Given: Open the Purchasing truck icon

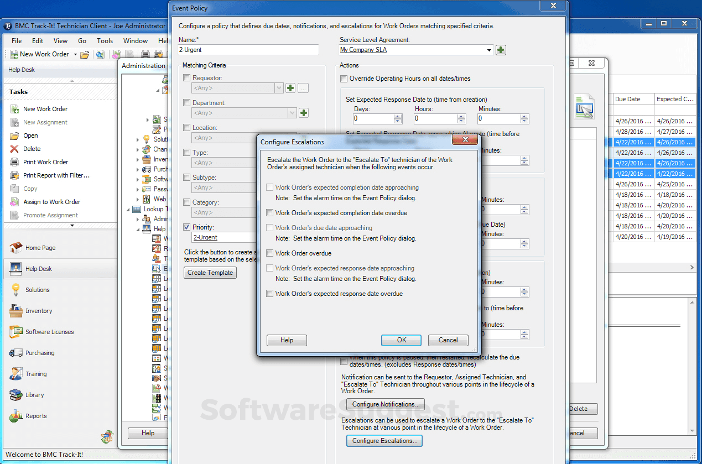Looking at the screenshot, I should (x=15, y=353).
